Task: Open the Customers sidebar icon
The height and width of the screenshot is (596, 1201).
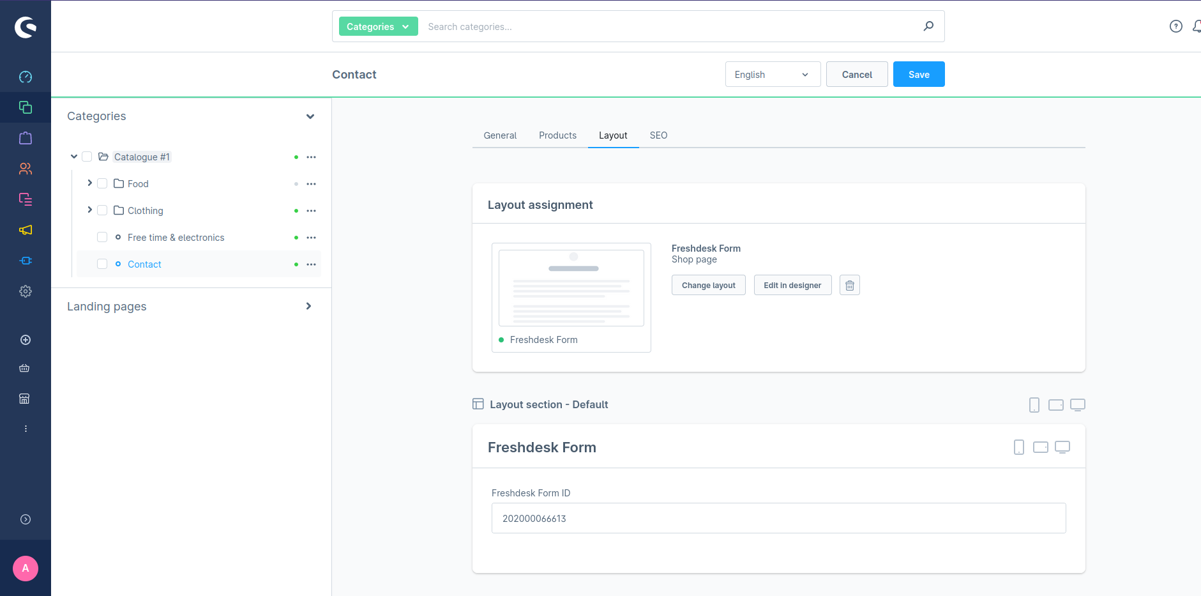Action: tap(26, 169)
